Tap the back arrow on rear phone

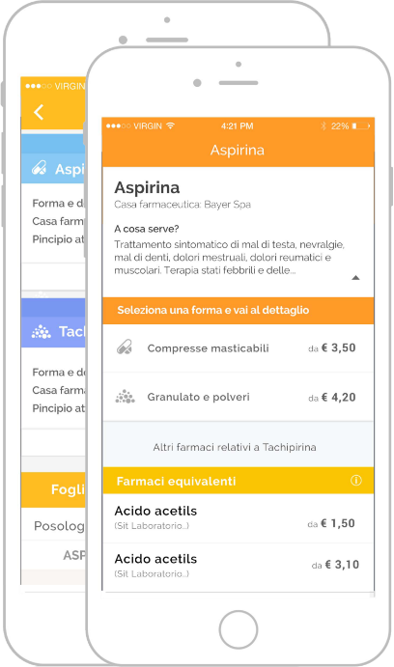pos(39,112)
